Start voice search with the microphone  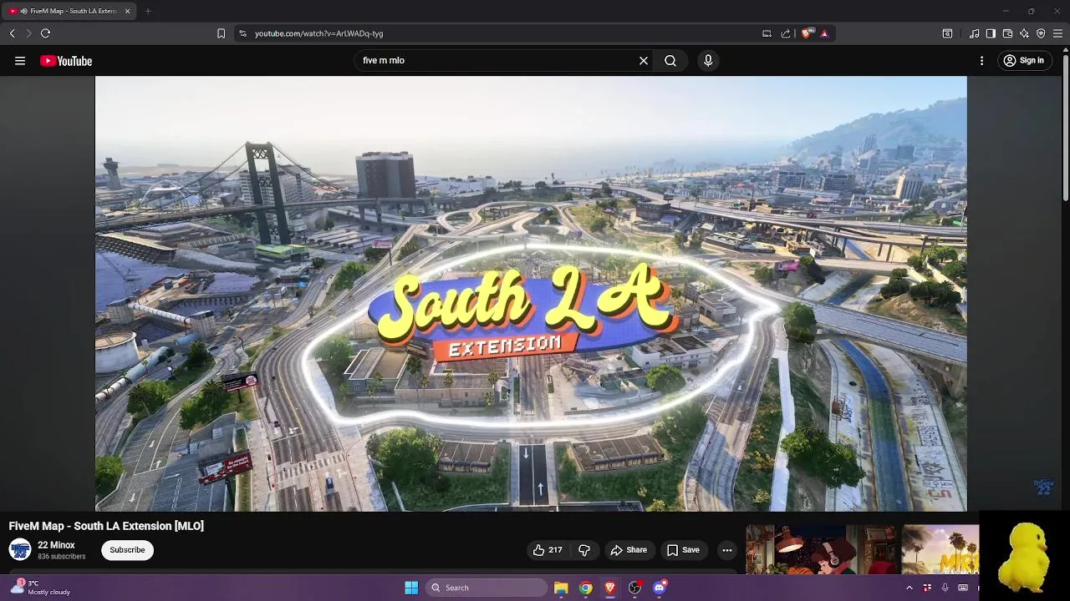pyautogui.click(x=708, y=61)
